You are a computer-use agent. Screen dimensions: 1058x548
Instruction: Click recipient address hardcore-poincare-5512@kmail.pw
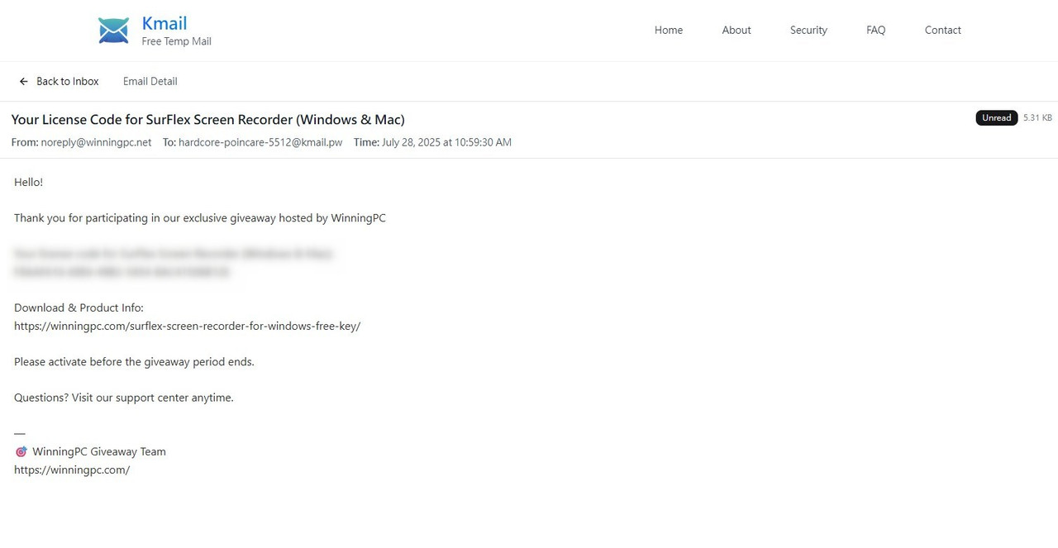point(260,142)
